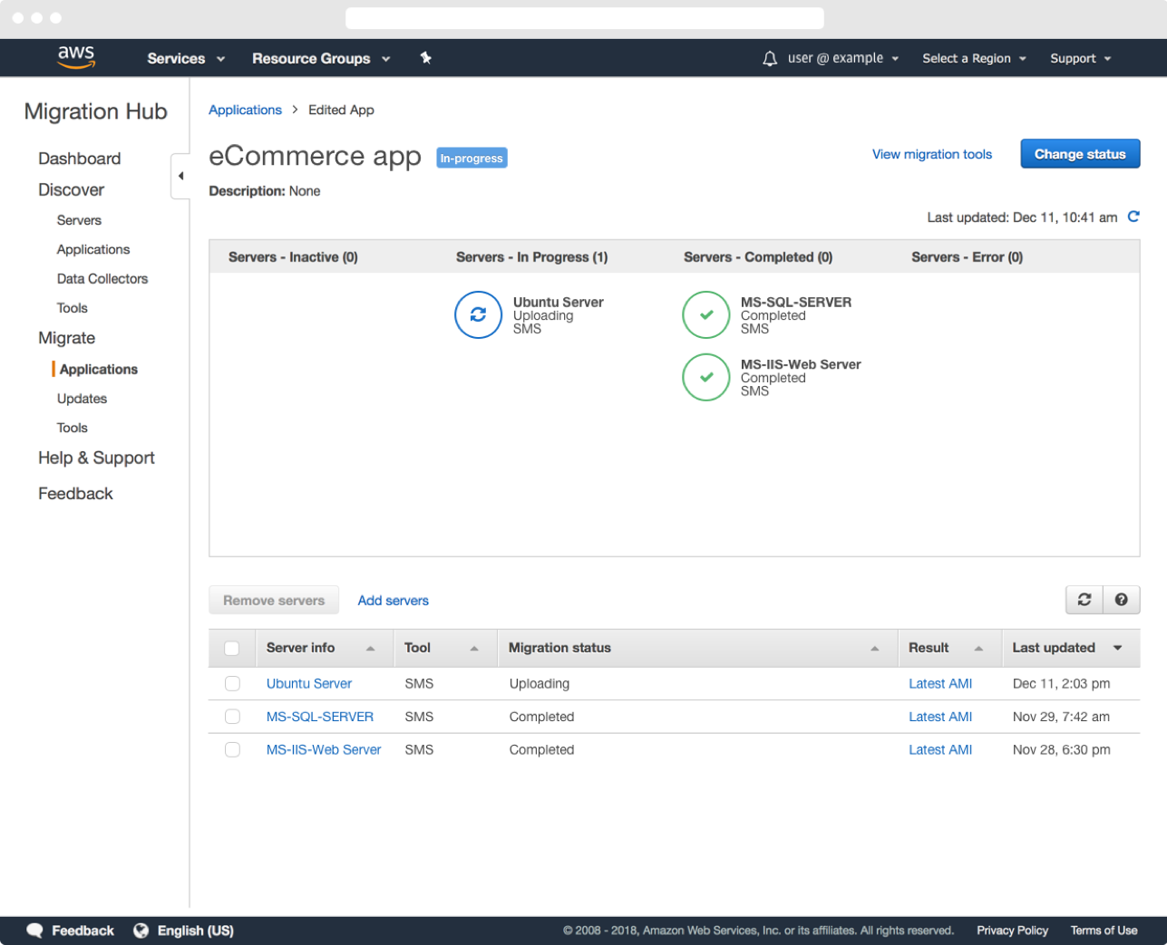Click the Change status button
This screenshot has width=1167, height=945.
point(1079,154)
